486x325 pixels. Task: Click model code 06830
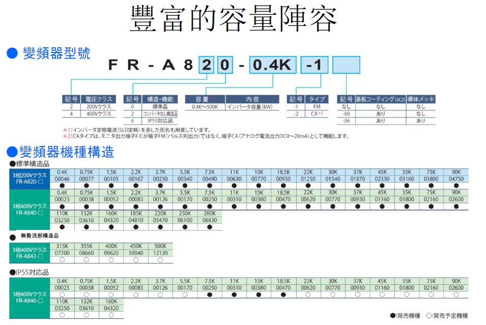point(210,220)
